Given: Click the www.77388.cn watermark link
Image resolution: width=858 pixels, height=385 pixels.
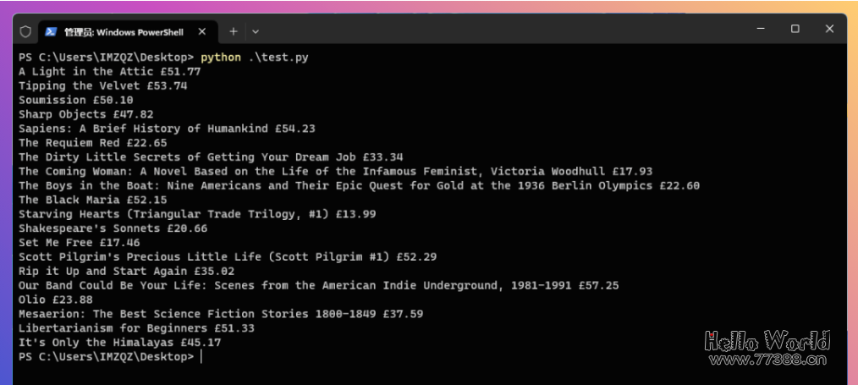Looking at the screenshot, I should [767, 360].
